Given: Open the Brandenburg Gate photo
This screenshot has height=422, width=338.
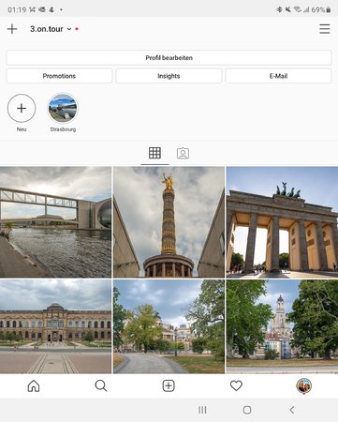Looking at the screenshot, I should point(282,222).
